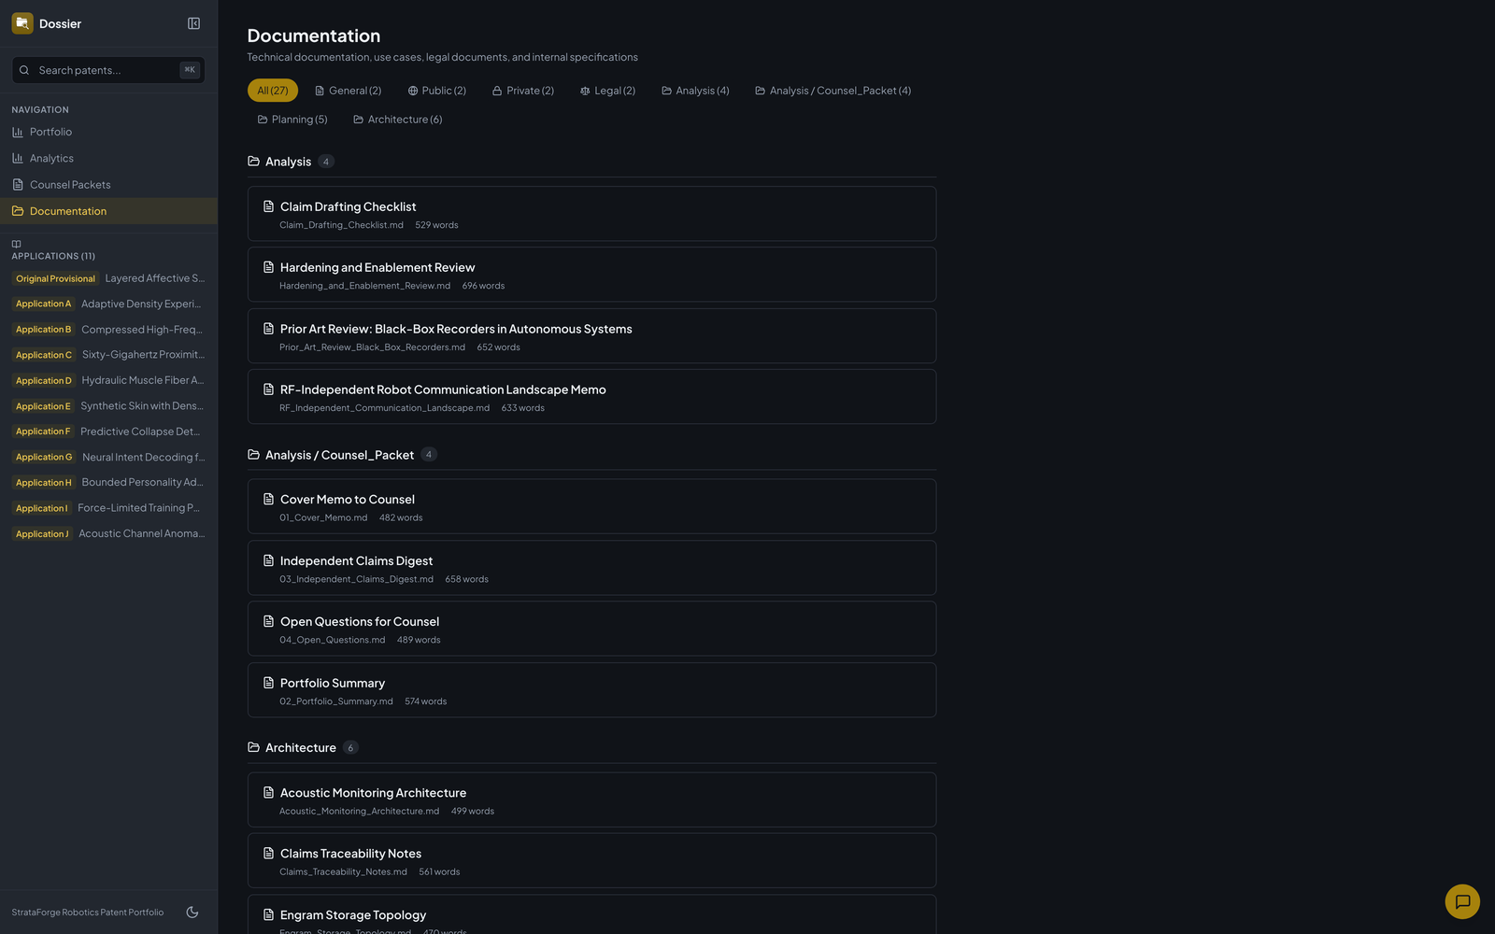Filter by Private (2)

(523, 91)
